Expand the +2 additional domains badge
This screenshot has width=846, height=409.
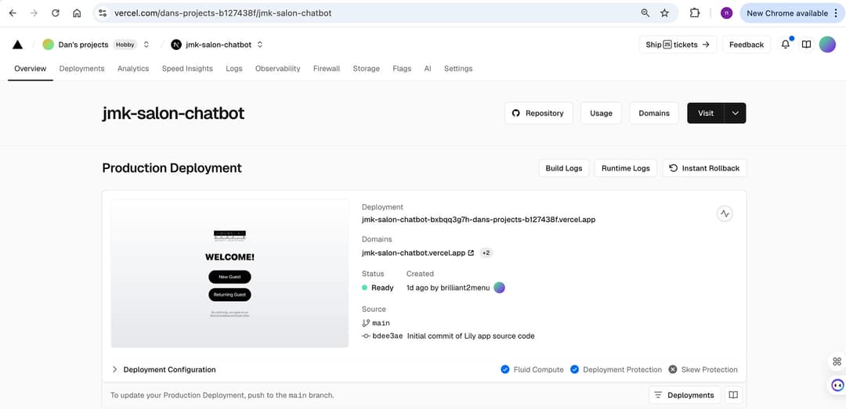coord(486,253)
